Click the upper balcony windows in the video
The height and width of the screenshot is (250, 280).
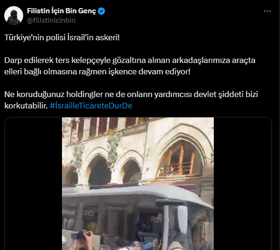tap(107, 126)
